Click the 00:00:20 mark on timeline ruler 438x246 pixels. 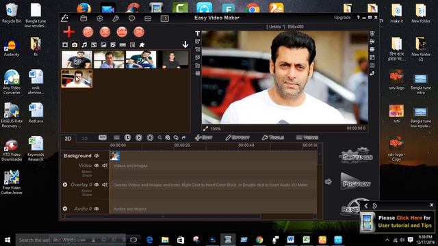(x=182, y=146)
